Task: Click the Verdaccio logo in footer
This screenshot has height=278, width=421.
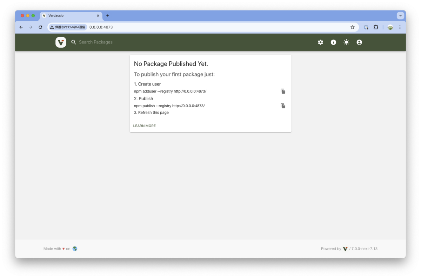Action: (x=345, y=249)
